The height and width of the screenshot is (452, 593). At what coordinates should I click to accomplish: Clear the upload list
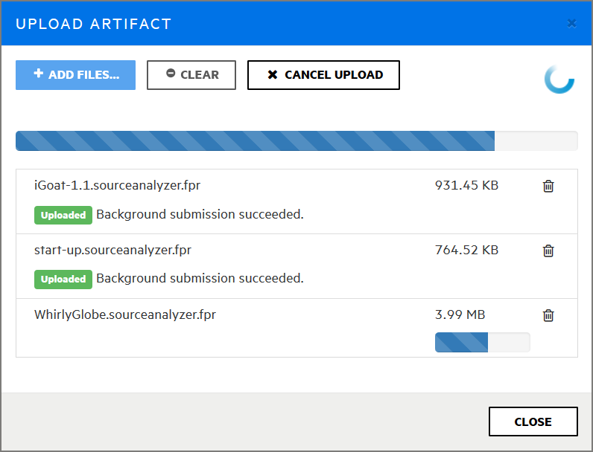point(191,75)
